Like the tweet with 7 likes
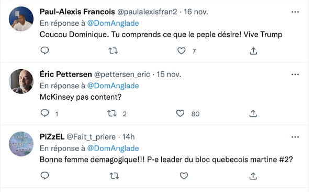The width and height of the screenshot is (314, 192). pyautogui.click(x=182, y=51)
